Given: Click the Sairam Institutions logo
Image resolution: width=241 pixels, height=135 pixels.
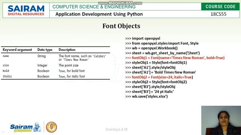Looking at the screenshot, I should click(x=26, y=127).
